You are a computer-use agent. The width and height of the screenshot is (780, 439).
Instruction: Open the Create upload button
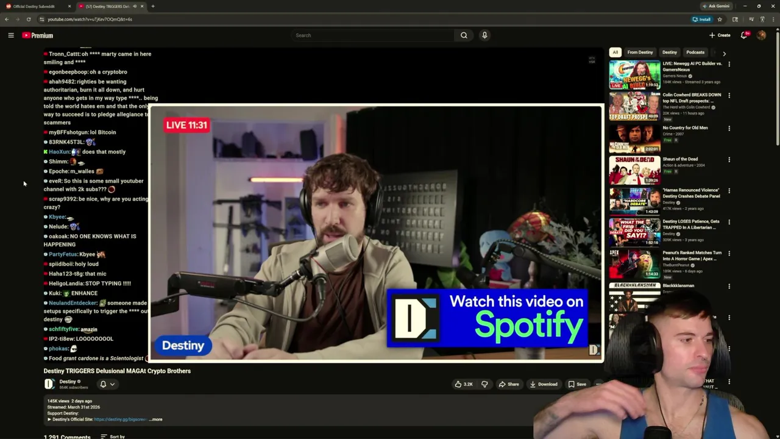[x=720, y=35]
